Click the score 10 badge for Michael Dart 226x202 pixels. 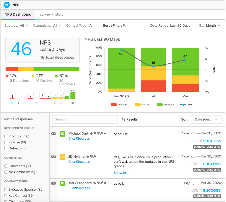[x=63, y=134]
